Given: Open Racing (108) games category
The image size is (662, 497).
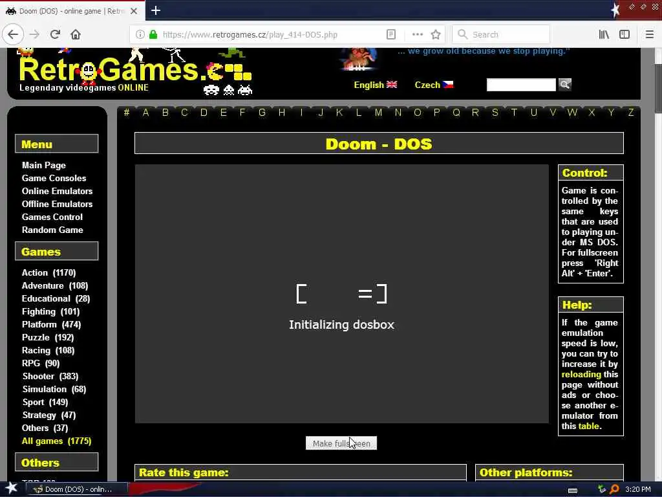Looking at the screenshot, I should 48,350.
